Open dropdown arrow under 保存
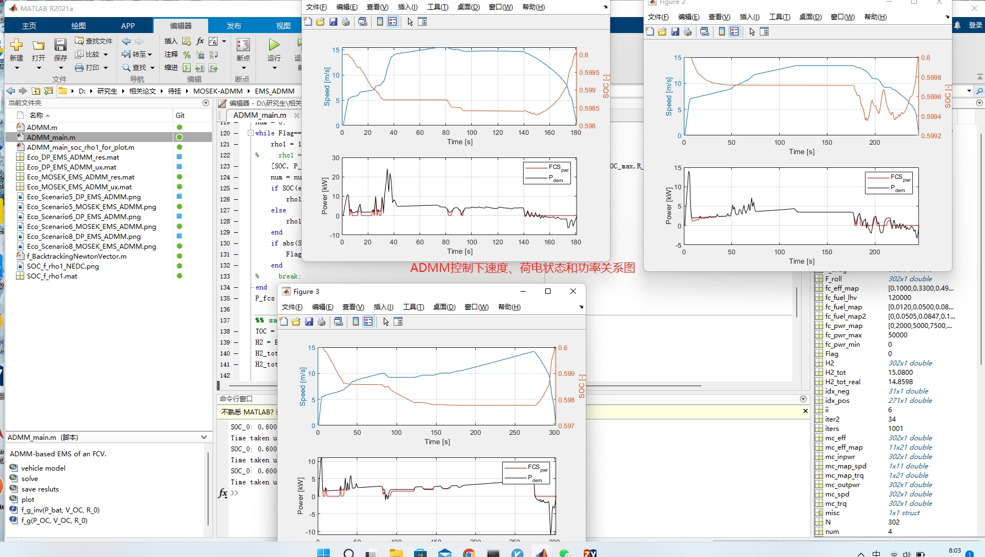 click(61, 68)
